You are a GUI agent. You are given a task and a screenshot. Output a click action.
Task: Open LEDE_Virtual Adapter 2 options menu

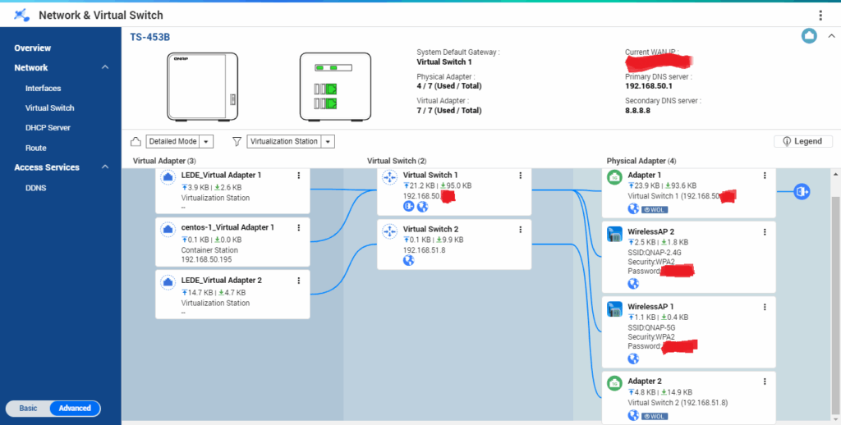(299, 281)
